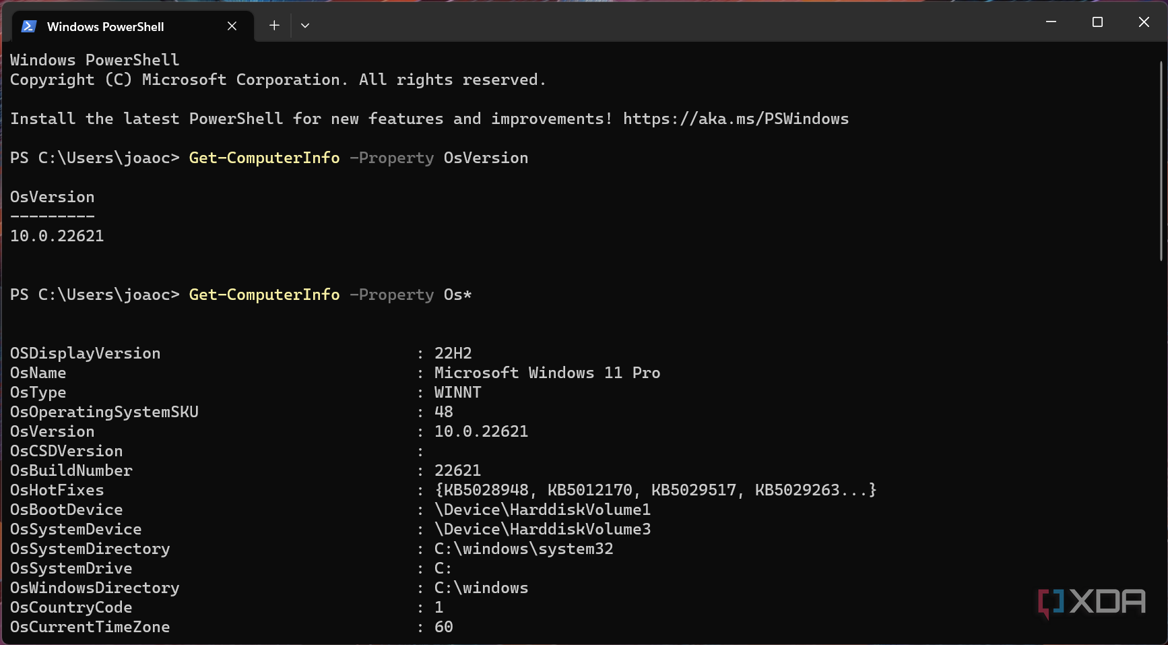This screenshot has width=1168, height=645.
Task: Click the PowerShell icon on the tab
Action: tap(28, 26)
